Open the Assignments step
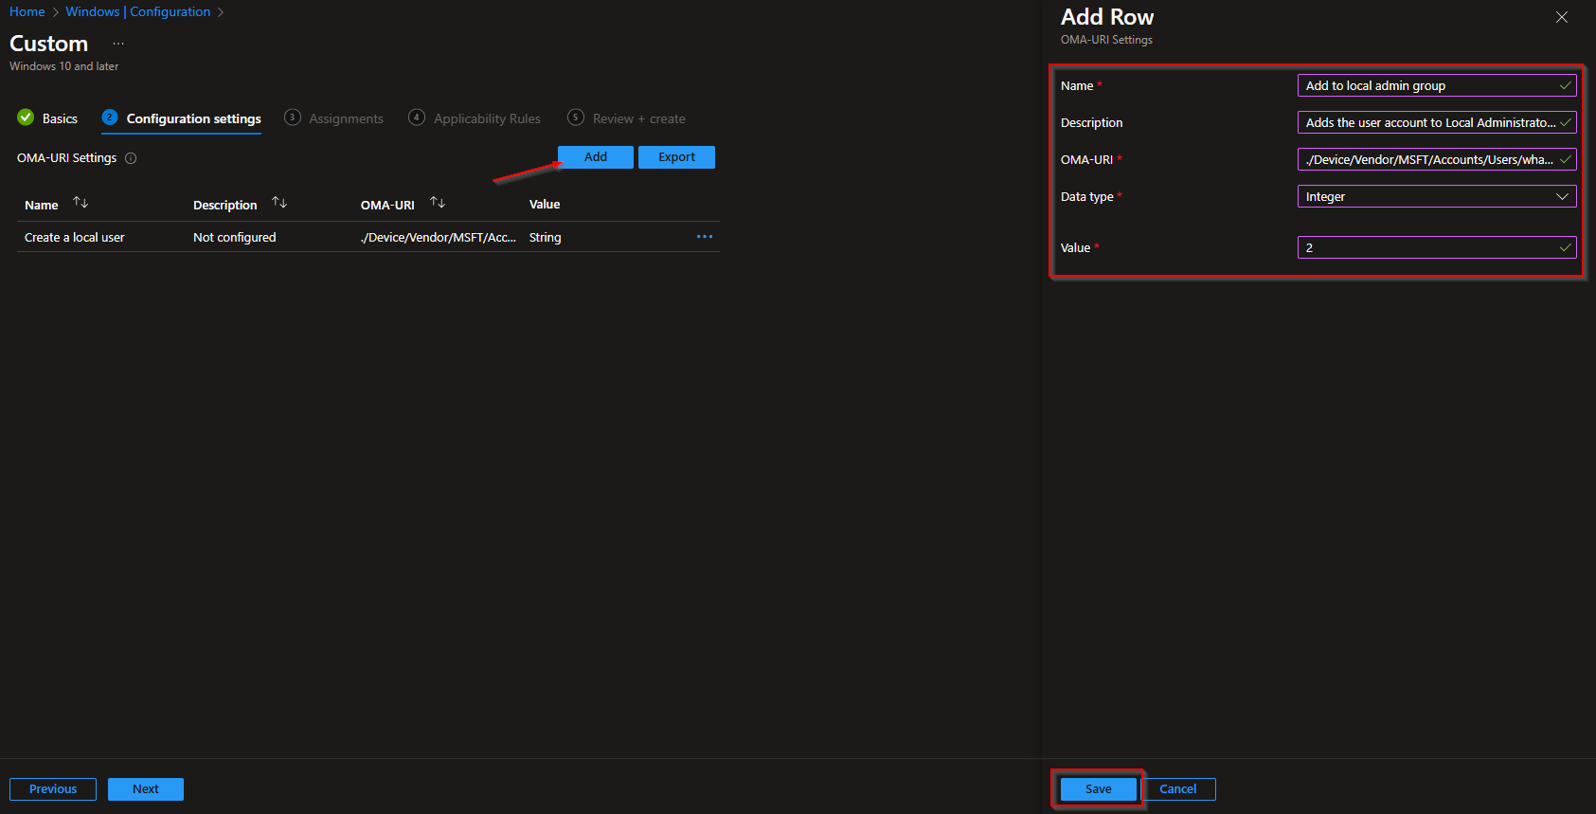1596x814 pixels. [345, 118]
